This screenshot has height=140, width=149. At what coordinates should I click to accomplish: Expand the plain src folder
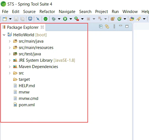coord(10,73)
